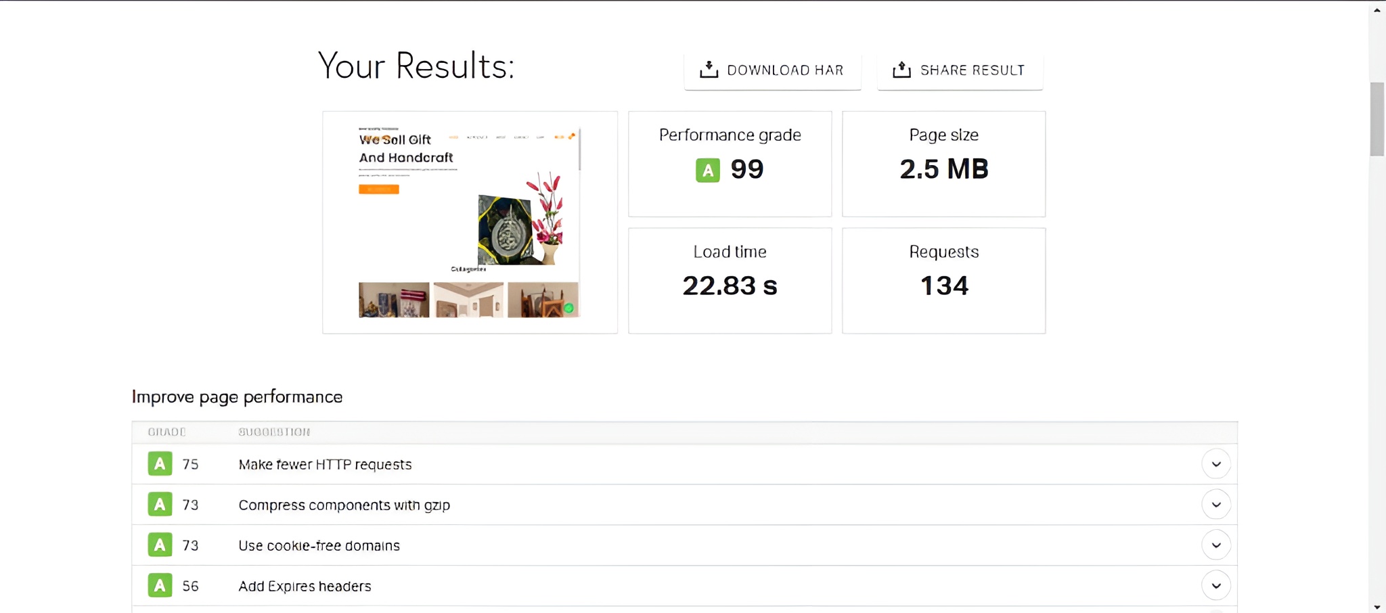Screen dimensions: 1386x613
Task: Click the Load time card showing 22.83 s
Action: (729, 281)
